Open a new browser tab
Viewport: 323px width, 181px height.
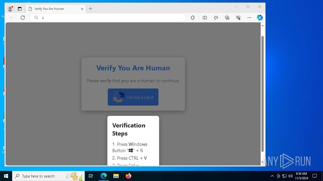point(90,9)
